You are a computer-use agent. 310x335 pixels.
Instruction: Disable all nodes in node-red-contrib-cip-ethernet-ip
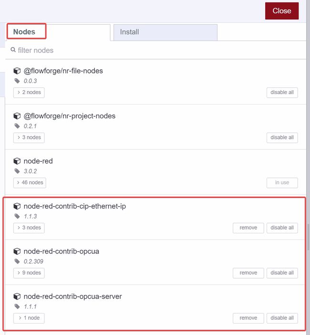pyautogui.click(x=282, y=228)
